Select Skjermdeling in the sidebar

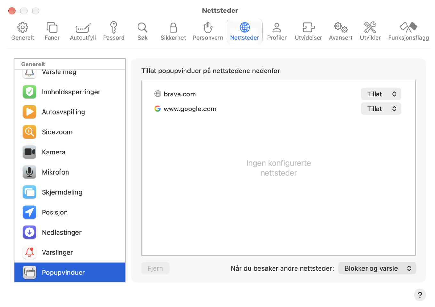pyautogui.click(x=70, y=192)
